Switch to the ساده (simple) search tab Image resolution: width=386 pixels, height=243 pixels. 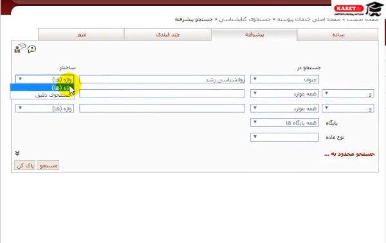click(x=338, y=35)
